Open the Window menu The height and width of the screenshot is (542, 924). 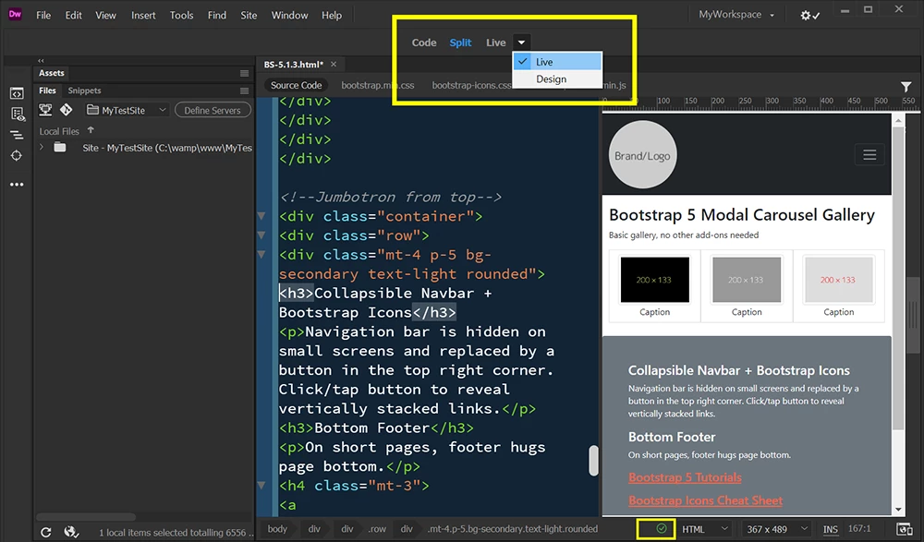pyautogui.click(x=289, y=16)
